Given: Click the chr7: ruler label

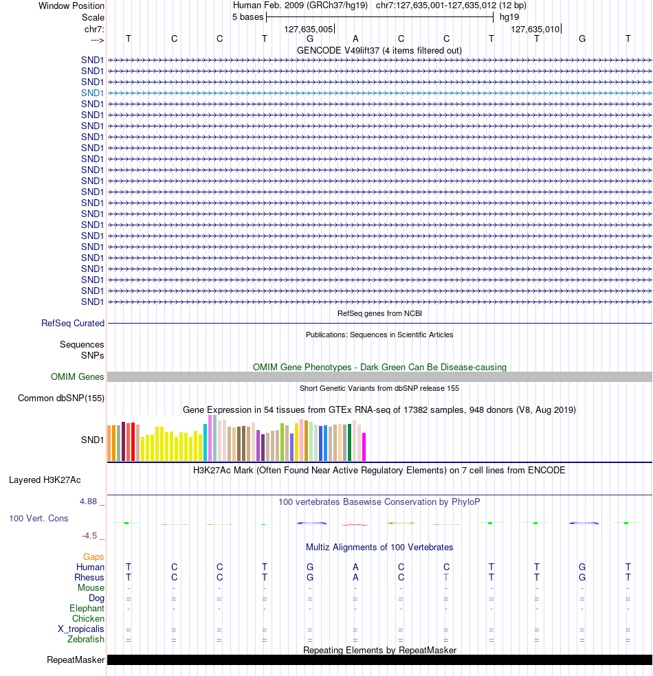Looking at the screenshot, I should tap(94, 30).
